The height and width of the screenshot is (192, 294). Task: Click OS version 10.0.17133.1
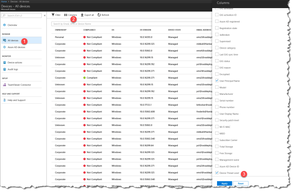pos(145,105)
